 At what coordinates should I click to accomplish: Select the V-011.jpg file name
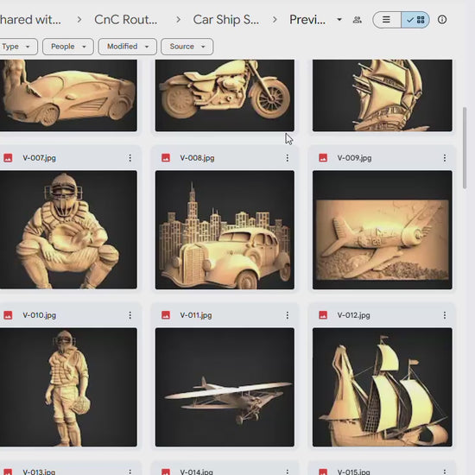click(x=196, y=315)
